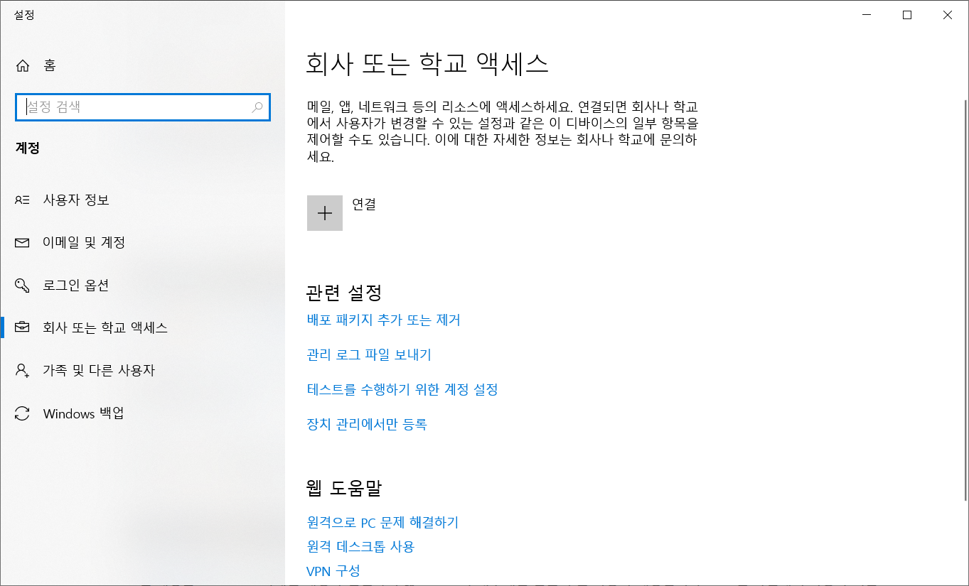Open Windows 백업 settings
Screen dimensions: 969x586
coord(142,413)
